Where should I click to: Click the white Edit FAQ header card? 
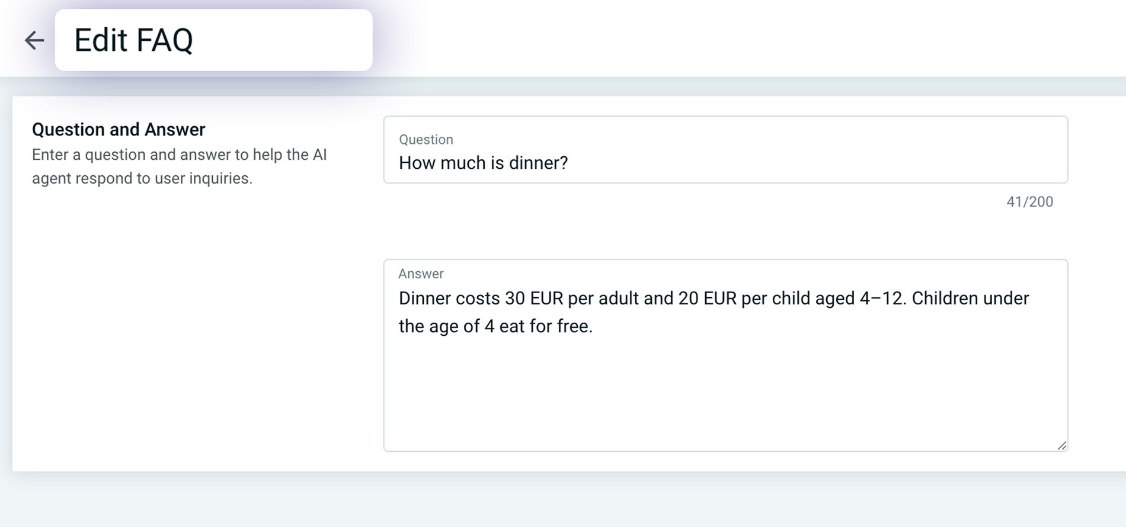pyautogui.click(x=213, y=39)
